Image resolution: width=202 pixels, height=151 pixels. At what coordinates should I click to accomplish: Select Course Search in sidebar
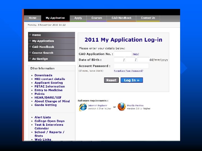(52, 53)
